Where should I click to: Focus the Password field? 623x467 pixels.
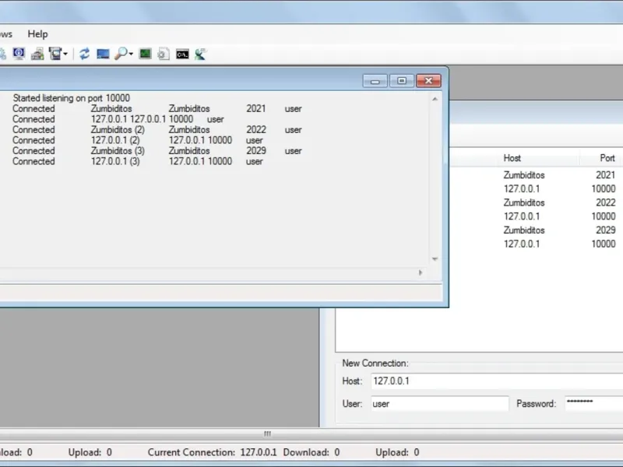[593, 403]
